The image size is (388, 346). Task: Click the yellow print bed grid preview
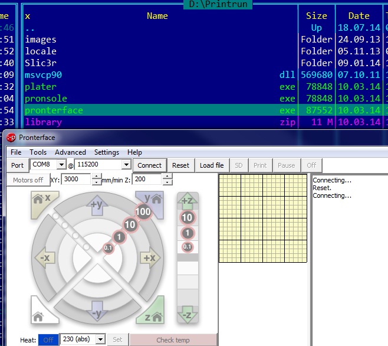tap(263, 218)
